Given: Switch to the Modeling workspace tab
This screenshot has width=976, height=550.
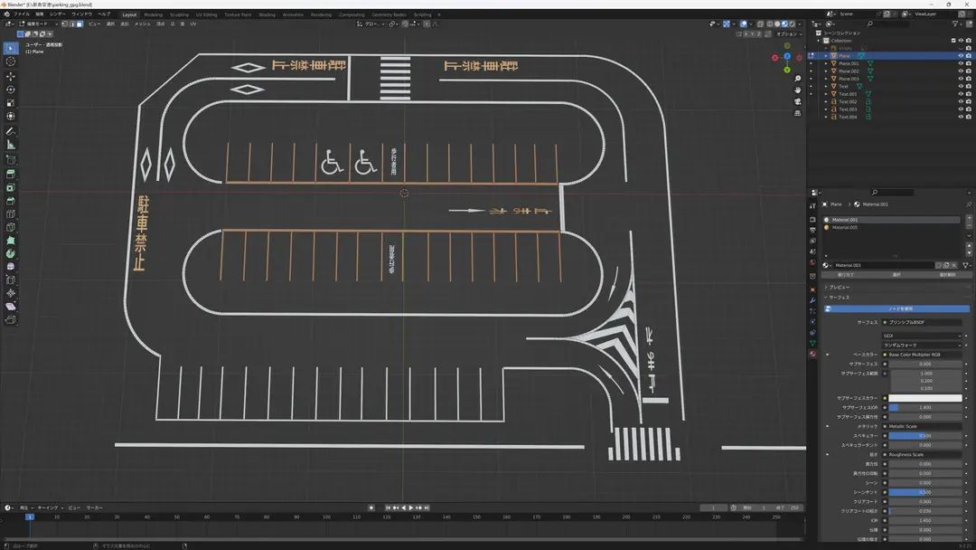Looking at the screenshot, I should (x=153, y=14).
